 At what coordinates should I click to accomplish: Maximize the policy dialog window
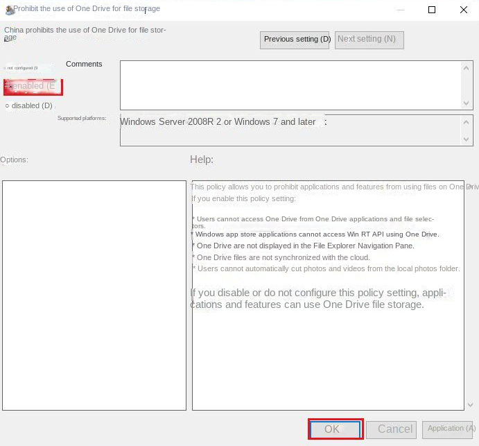pyautogui.click(x=432, y=10)
